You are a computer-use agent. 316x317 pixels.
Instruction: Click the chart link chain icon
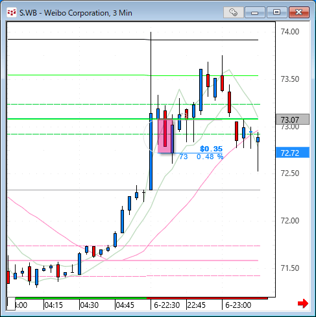coord(233,12)
